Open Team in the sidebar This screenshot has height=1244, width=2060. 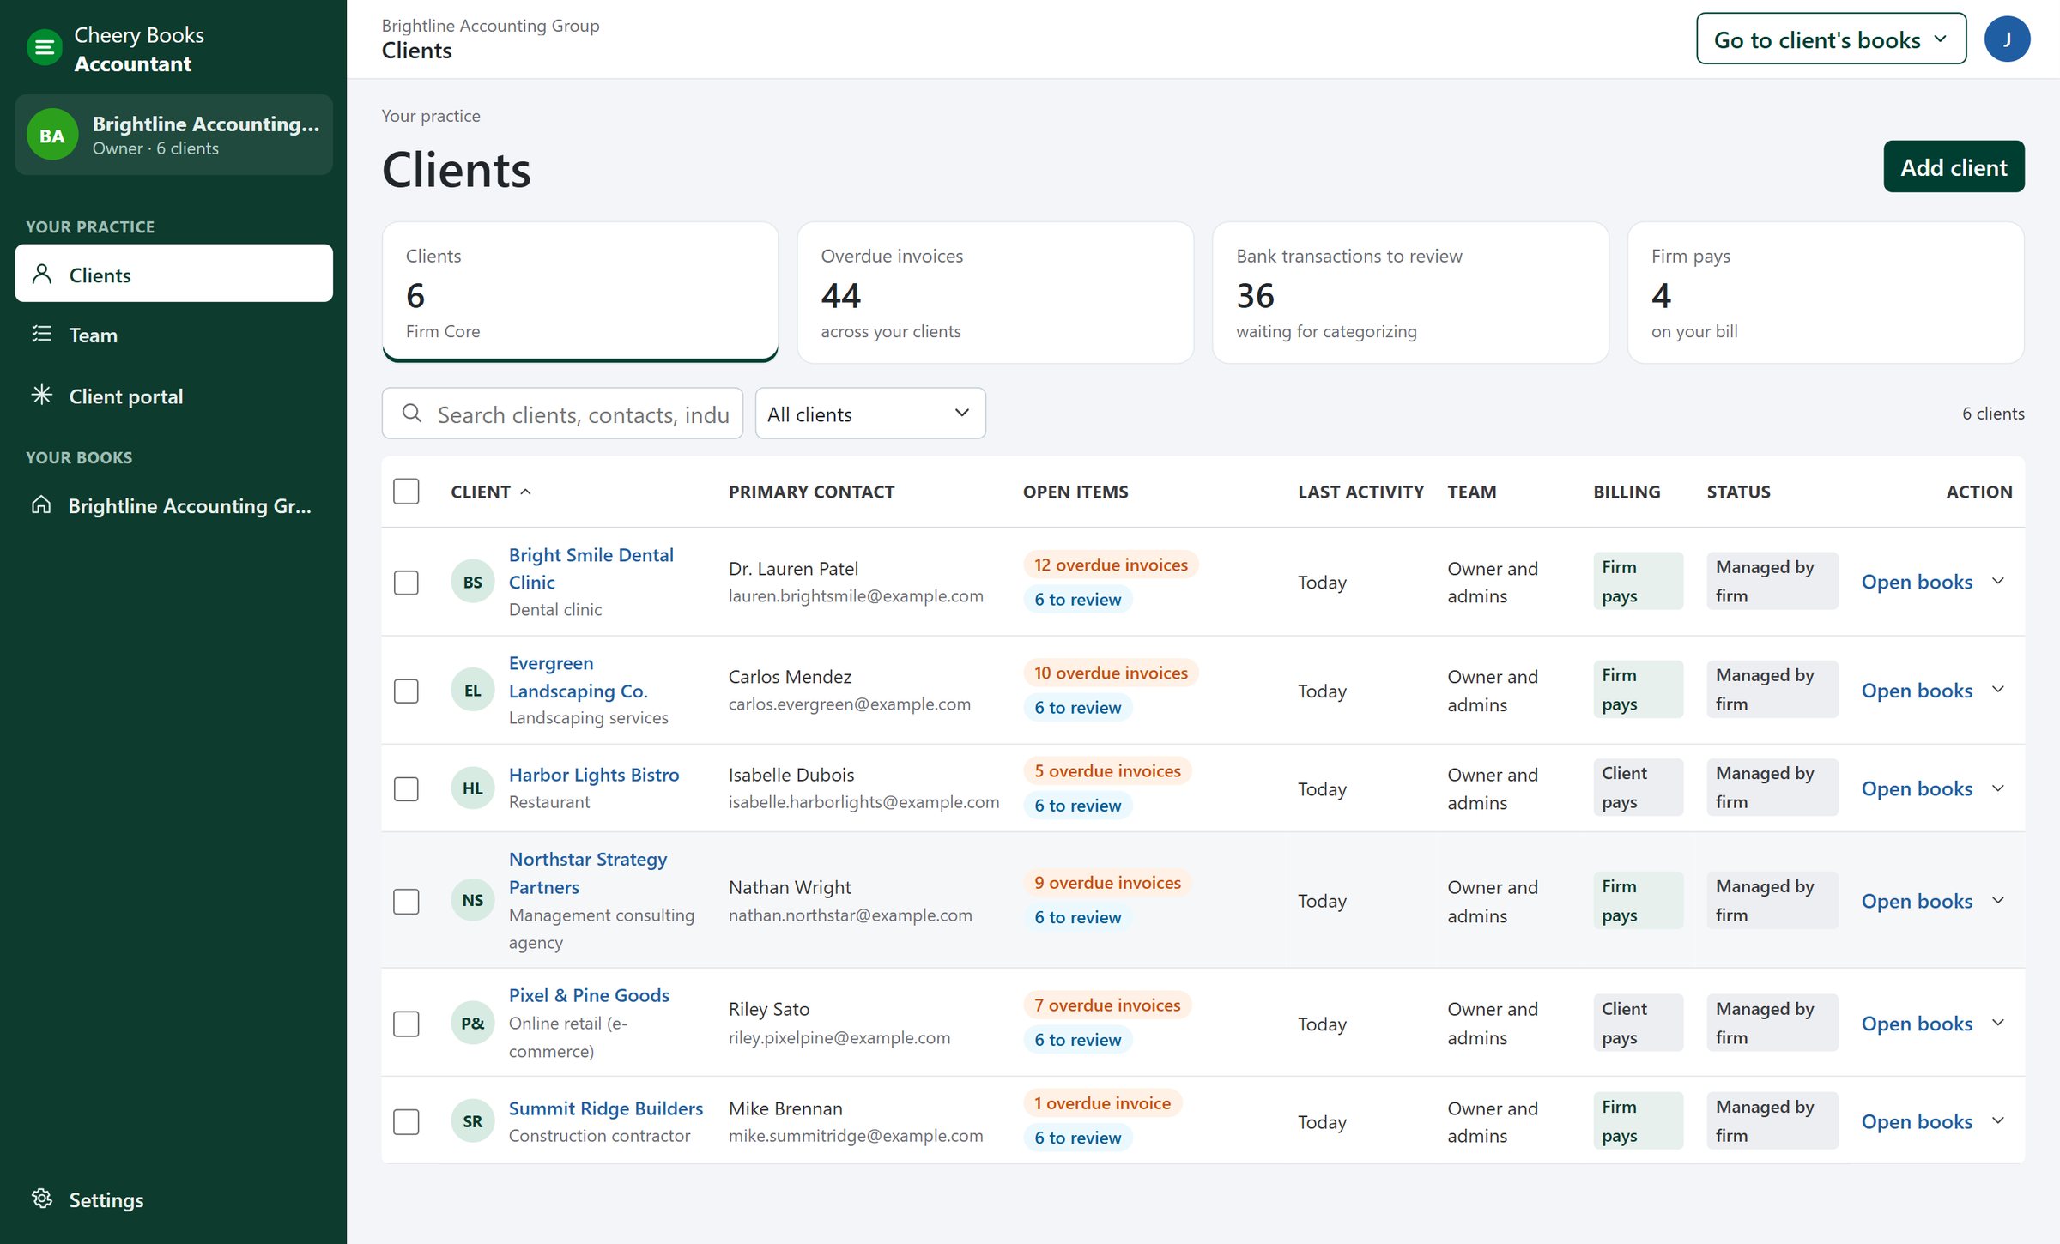[173, 335]
